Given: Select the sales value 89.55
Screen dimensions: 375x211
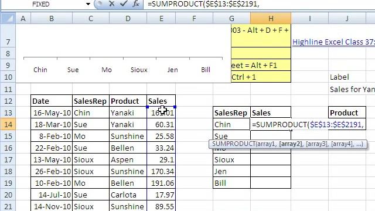Looking at the screenshot, I should pyautogui.click(x=161, y=206).
